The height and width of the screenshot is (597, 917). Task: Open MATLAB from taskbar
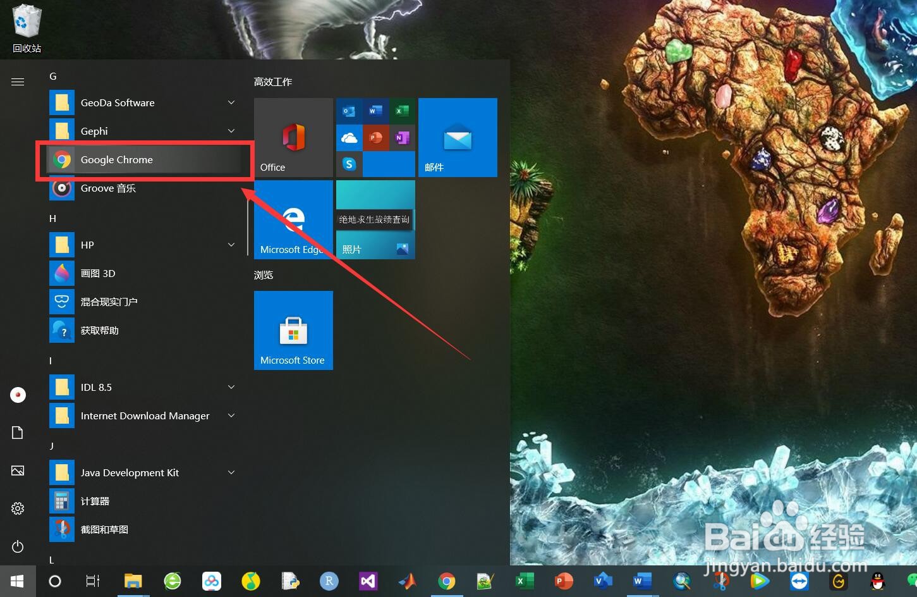(x=407, y=581)
